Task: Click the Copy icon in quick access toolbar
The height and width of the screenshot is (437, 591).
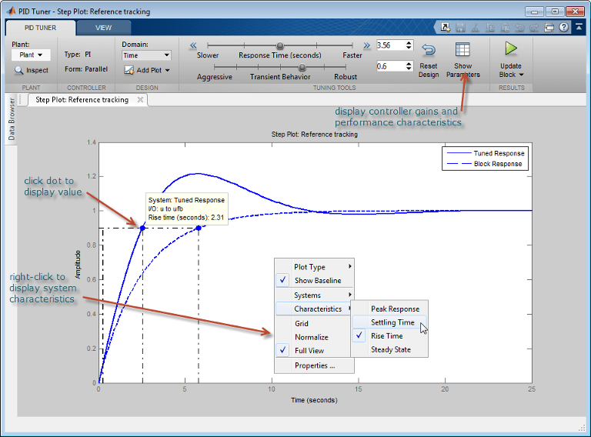Action: point(490,27)
